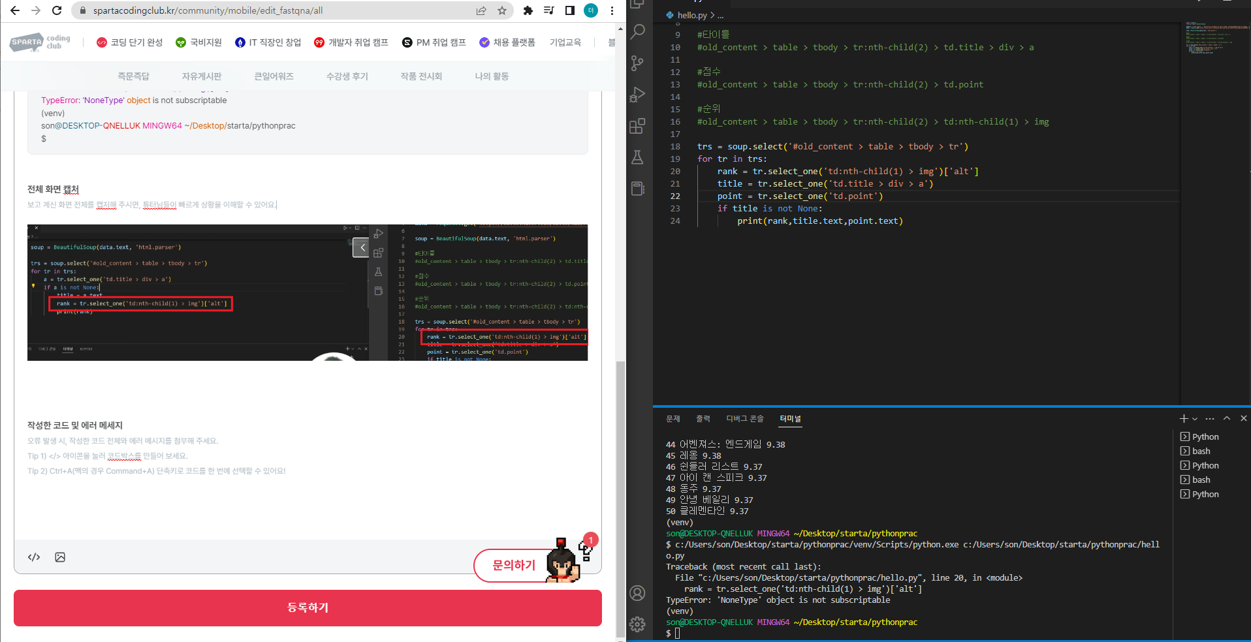
Task: Go to the 자유게시판 community tab
Action: [x=202, y=76]
